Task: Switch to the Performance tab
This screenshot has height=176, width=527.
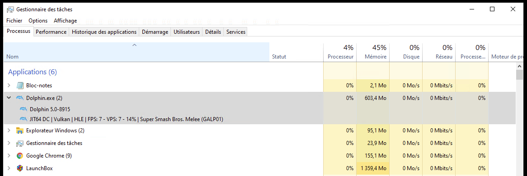Action: (x=51, y=32)
